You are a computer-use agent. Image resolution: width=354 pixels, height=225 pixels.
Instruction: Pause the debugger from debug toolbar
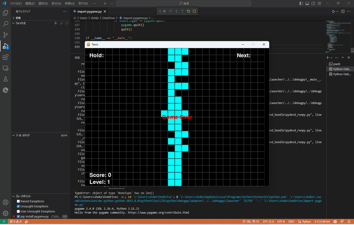(x=165, y=11)
